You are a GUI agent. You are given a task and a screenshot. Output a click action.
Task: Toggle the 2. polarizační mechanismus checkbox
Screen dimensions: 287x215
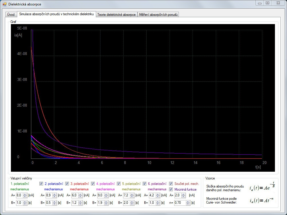pos(41,184)
